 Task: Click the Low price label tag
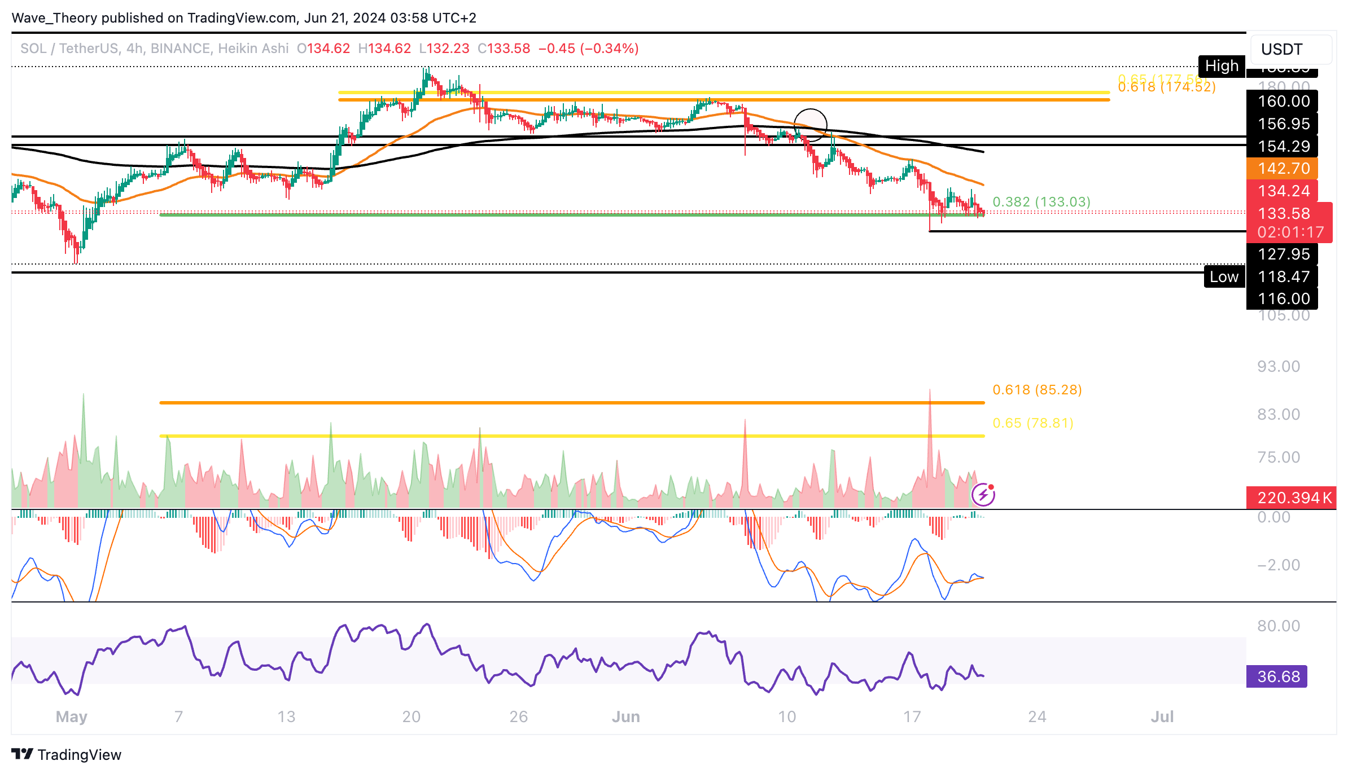[1223, 277]
